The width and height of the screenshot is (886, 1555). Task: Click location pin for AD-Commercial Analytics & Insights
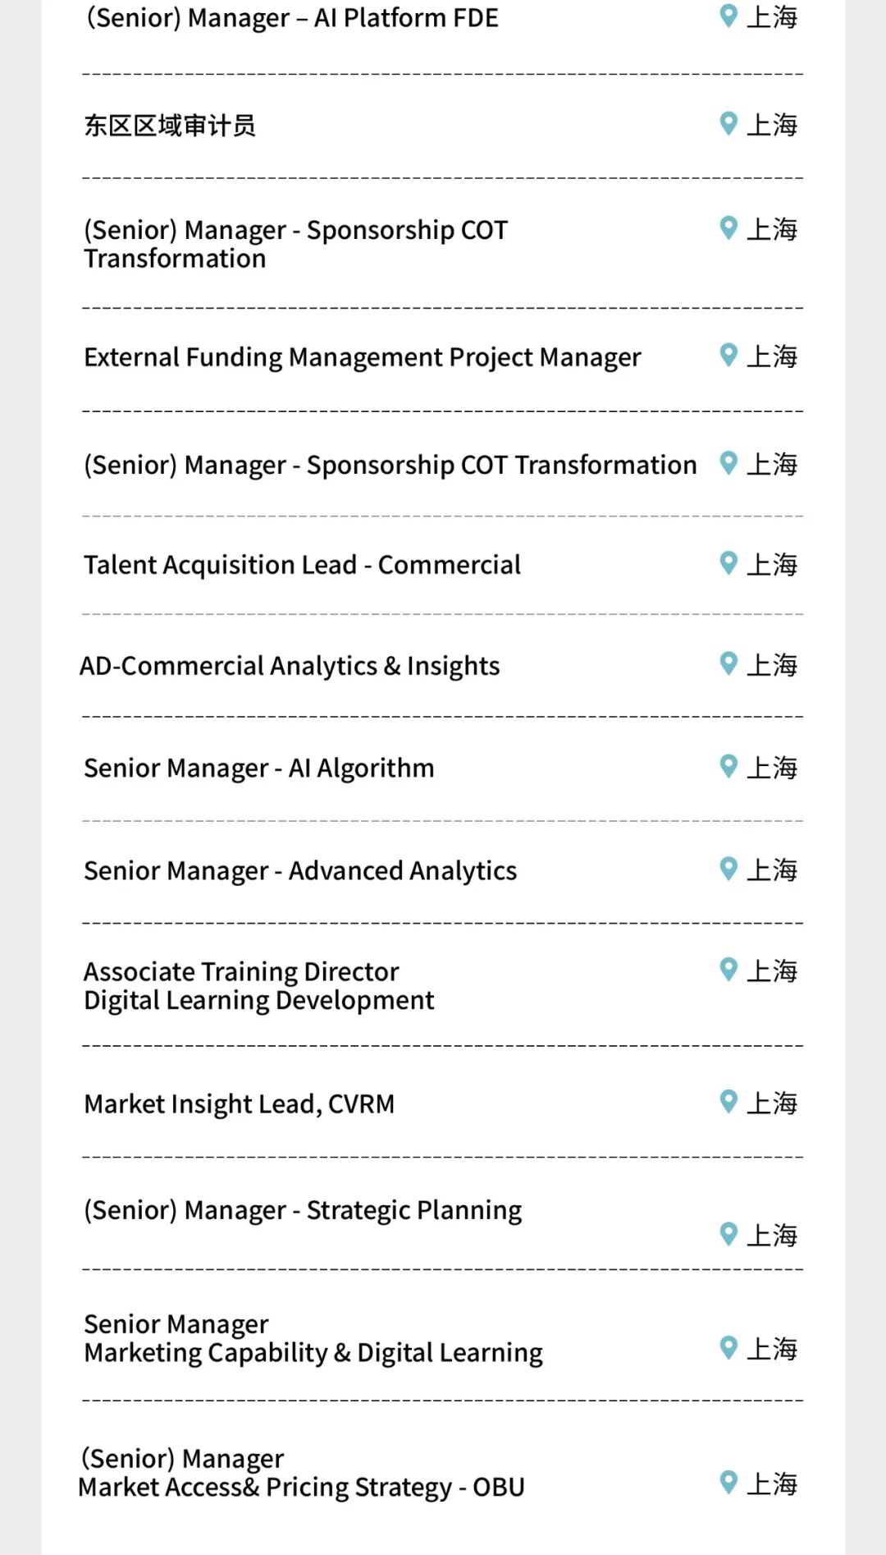coord(728,664)
